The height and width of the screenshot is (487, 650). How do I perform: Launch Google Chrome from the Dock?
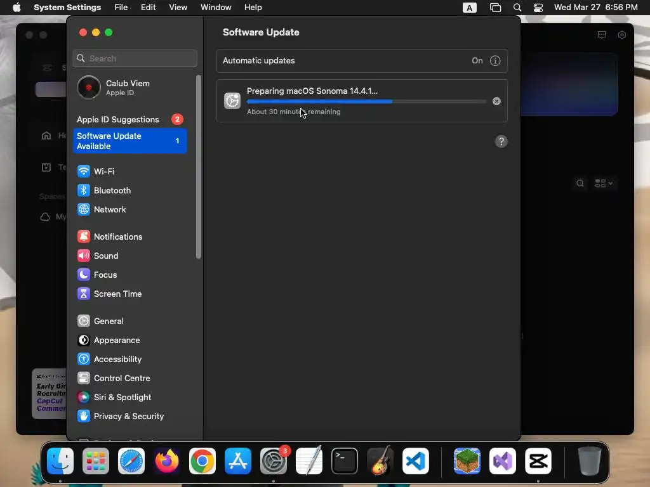pyautogui.click(x=202, y=461)
